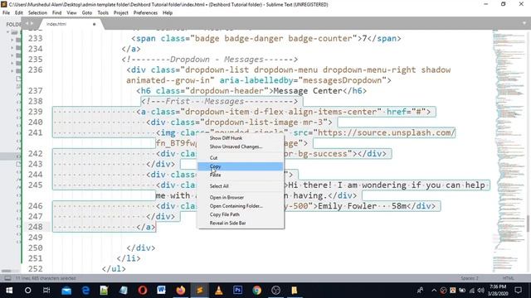Open the Preferences menu
Screen dimensions: 531x298
point(145,13)
